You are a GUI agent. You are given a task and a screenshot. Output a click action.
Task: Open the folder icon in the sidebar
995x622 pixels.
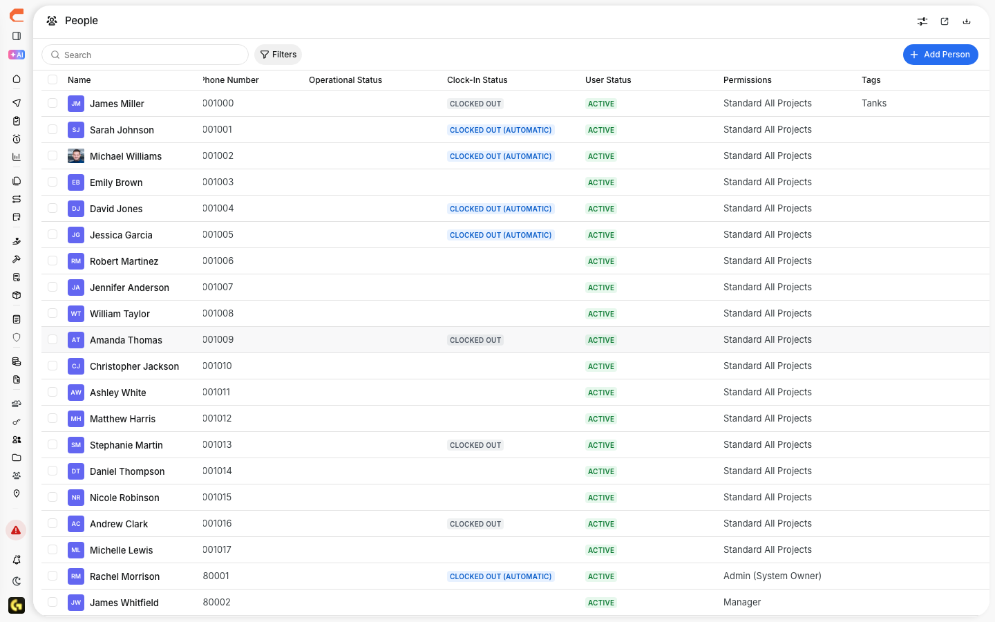pyautogui.click(x=17, y=458)
